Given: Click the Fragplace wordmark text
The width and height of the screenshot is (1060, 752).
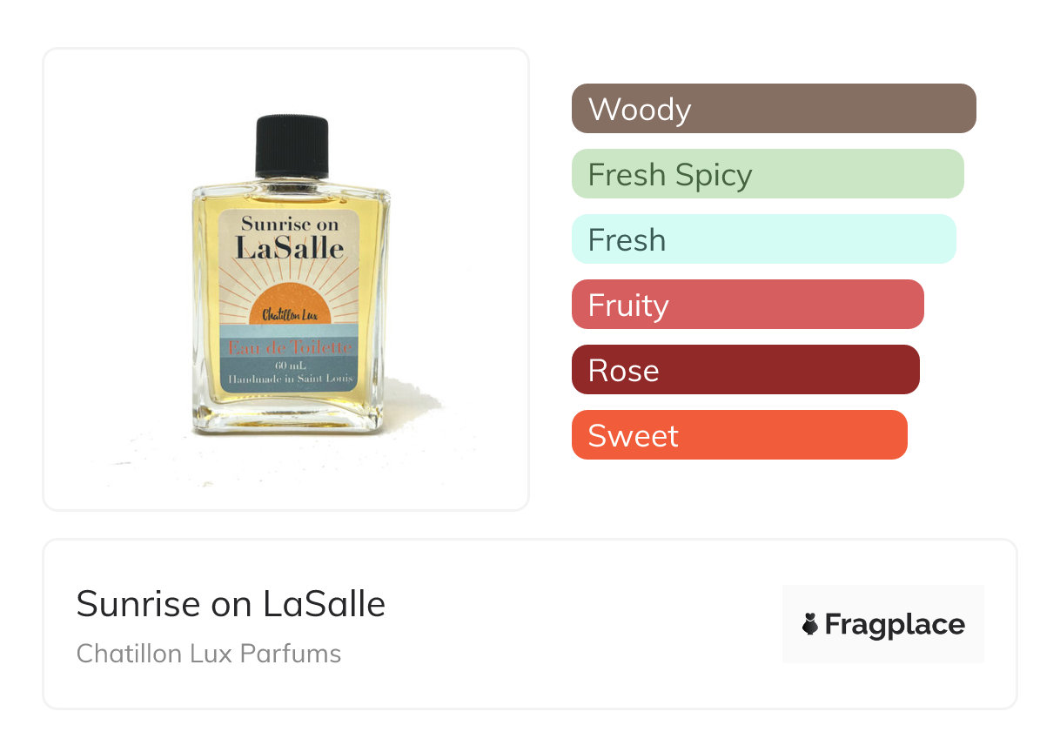Looking at the screenshot, I should pos(895,625).
